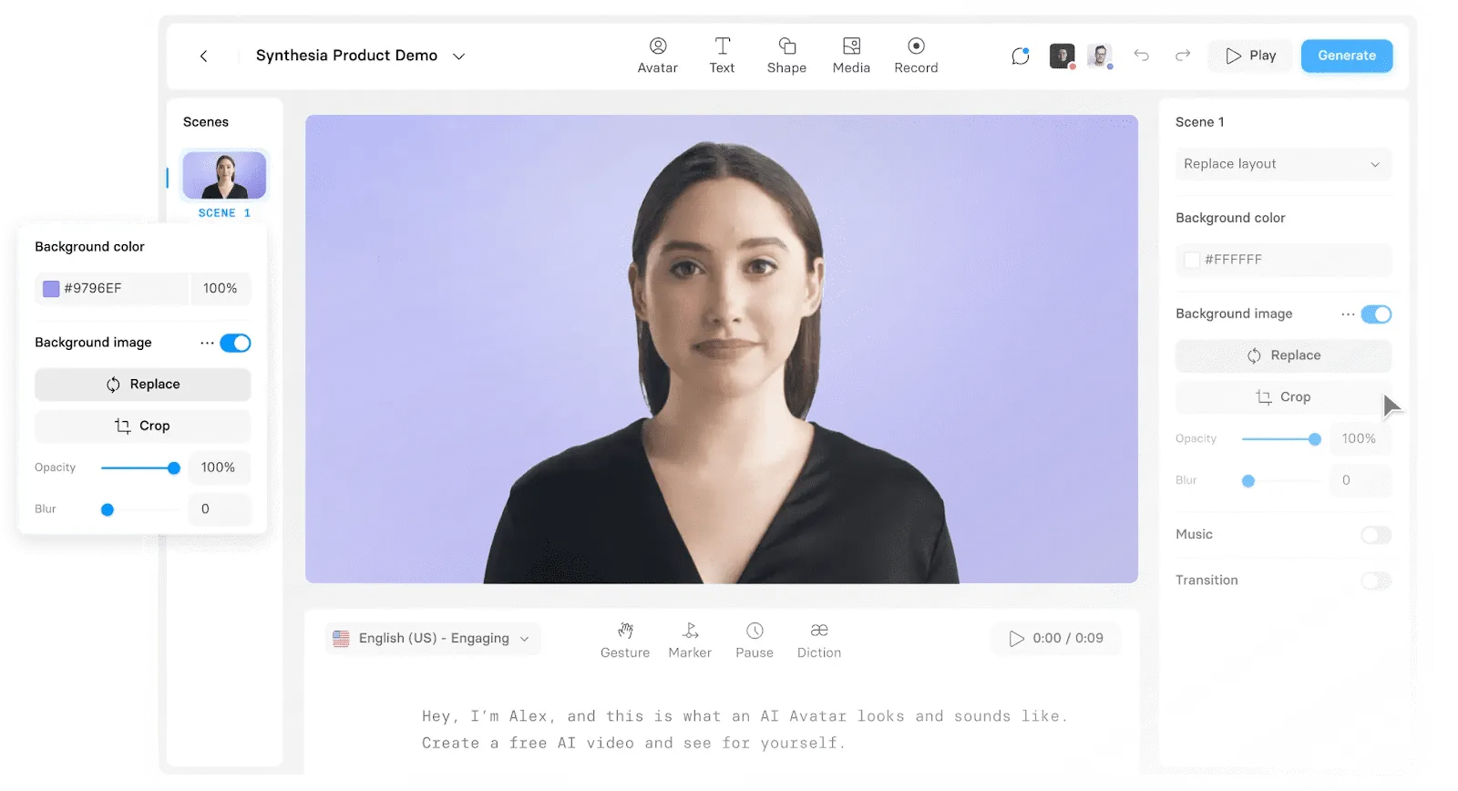Image resolution: width=1458 pixels, height=791 pixels.
Task: Click the color opacity 100% field next to hex
Action: point(221,289)
